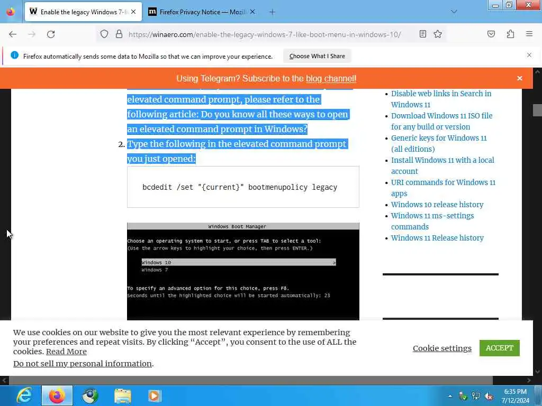Bookmark this page with the star
The width and height of the screenshot is (542, 406).
tap(438, 34)
